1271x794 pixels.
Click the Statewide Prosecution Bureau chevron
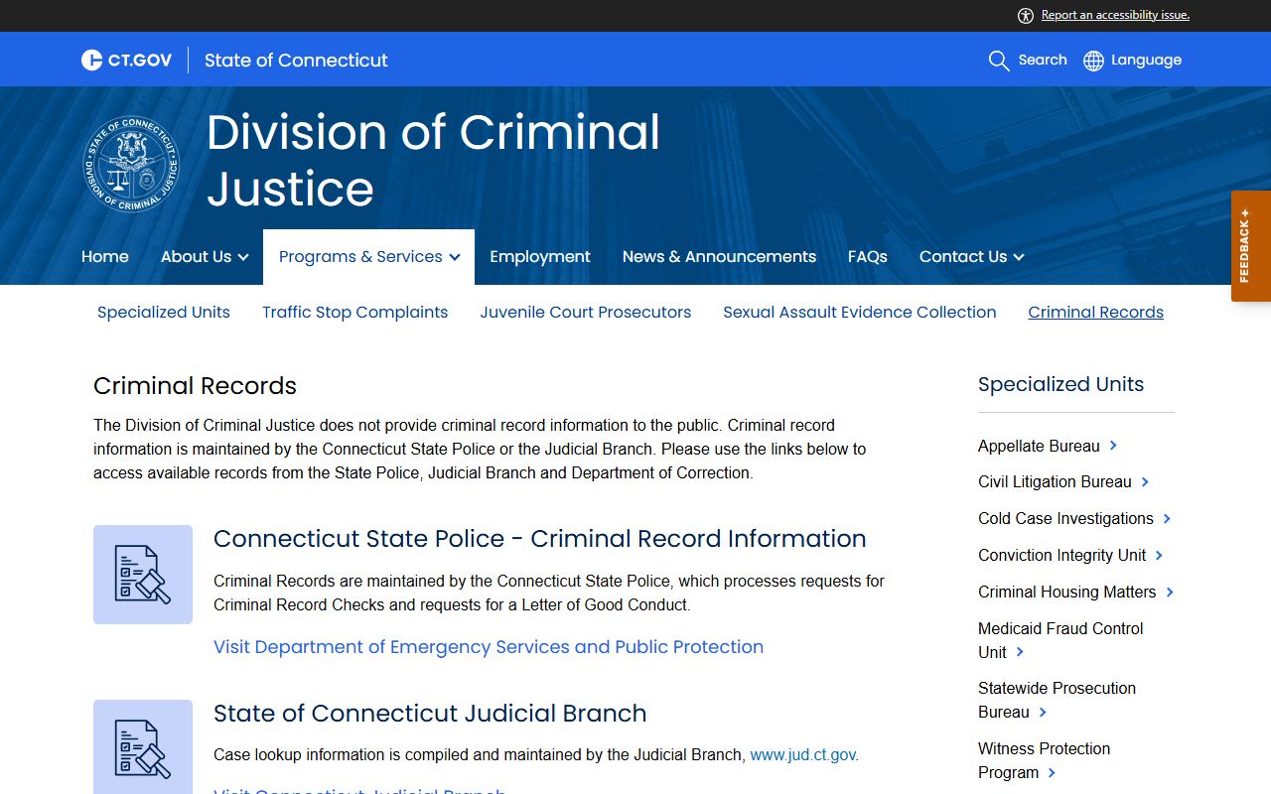[x=1043, y=713]
